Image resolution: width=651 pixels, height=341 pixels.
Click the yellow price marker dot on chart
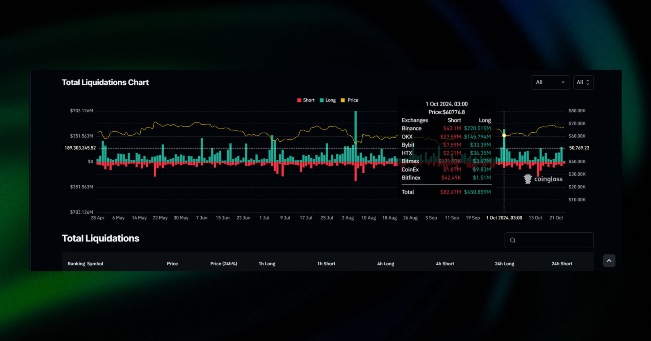(504, 135)
